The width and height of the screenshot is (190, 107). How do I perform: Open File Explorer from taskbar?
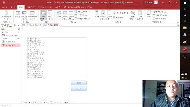point(185,28)
